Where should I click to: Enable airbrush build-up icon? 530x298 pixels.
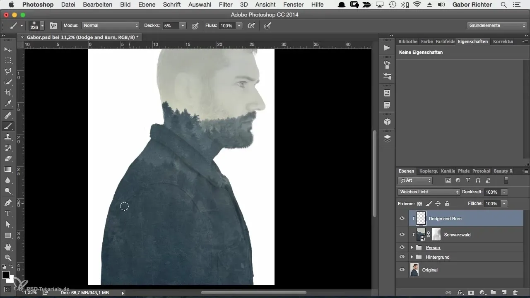251,26
